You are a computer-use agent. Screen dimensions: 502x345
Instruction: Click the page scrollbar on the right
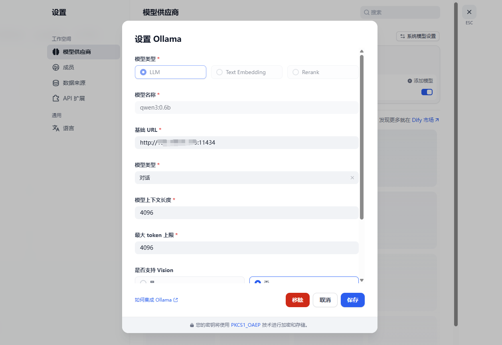456,164
